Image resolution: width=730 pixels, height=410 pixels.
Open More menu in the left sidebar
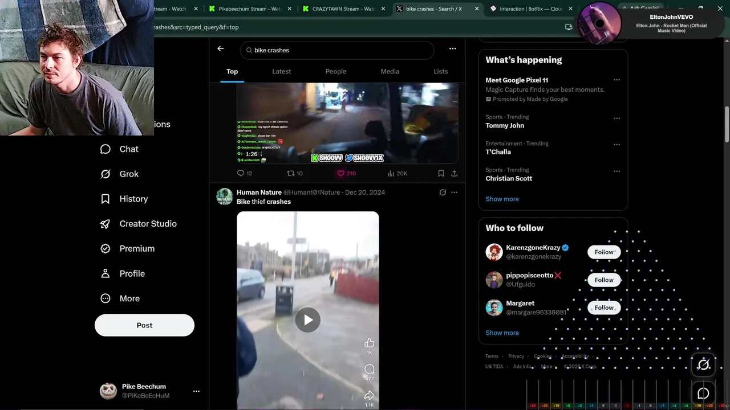[120, 298]
